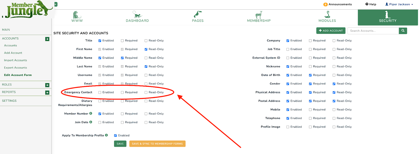
Task: Mark Emergency Contact as Required
Action: (x=122, y=92)
